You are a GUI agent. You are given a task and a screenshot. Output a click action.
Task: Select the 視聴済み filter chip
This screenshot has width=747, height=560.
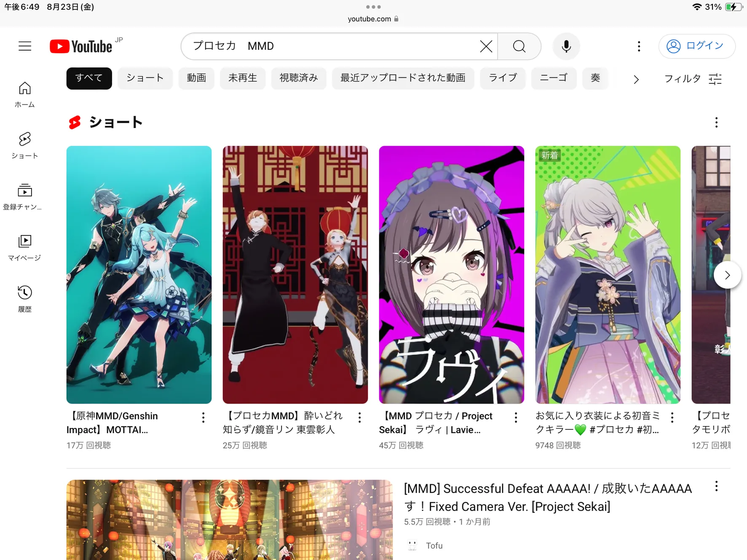(x=299, y=78)
